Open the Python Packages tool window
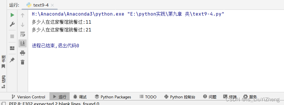 coord(113,97)
